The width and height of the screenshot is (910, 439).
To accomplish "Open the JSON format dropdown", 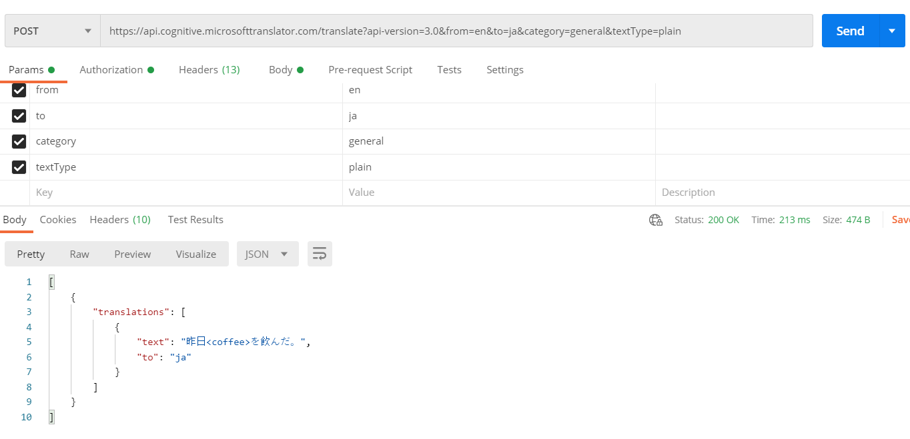I will click(x=268, y=254).
